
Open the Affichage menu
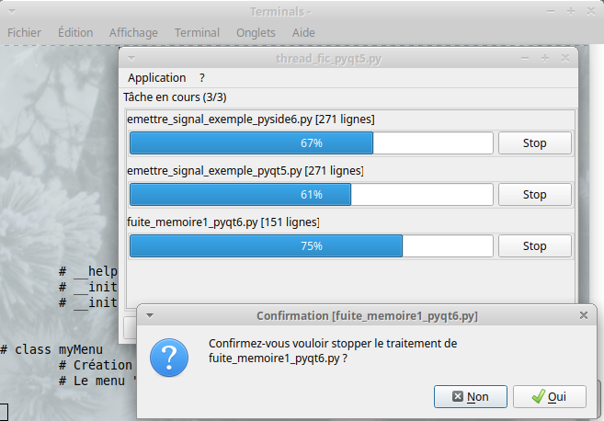point(133,32)
